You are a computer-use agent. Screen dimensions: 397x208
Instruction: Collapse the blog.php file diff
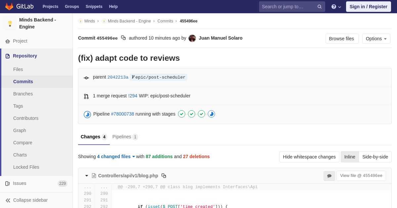[87, 176]
